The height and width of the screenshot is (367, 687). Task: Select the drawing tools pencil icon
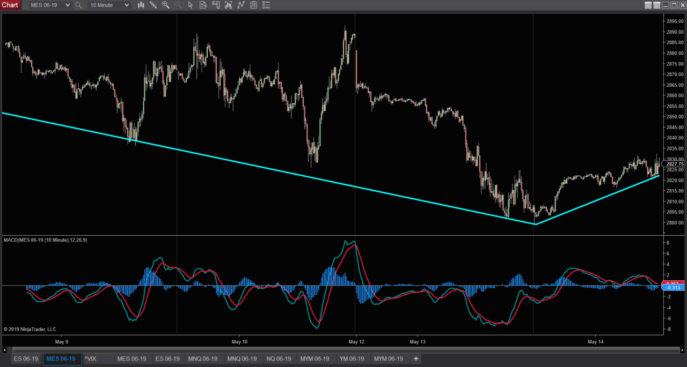tap(153, 5)
